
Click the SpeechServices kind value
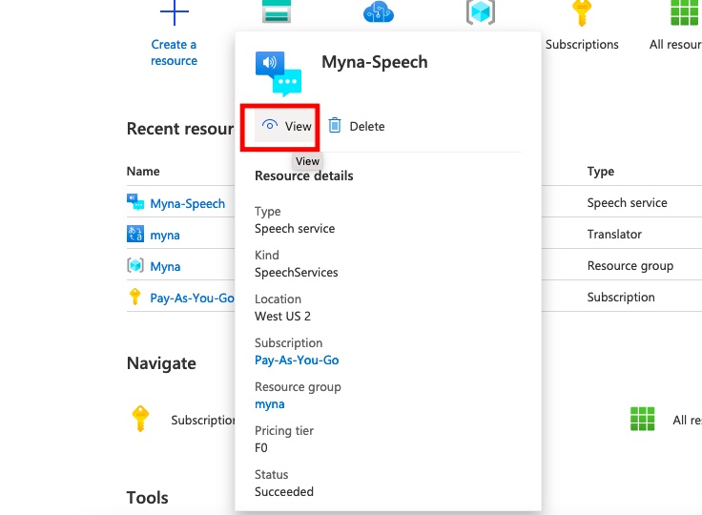tap(297, 272)
